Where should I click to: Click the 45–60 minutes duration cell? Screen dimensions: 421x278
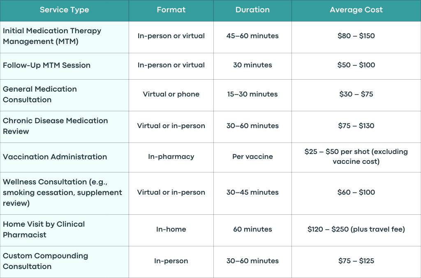click(x=252, y=37)
